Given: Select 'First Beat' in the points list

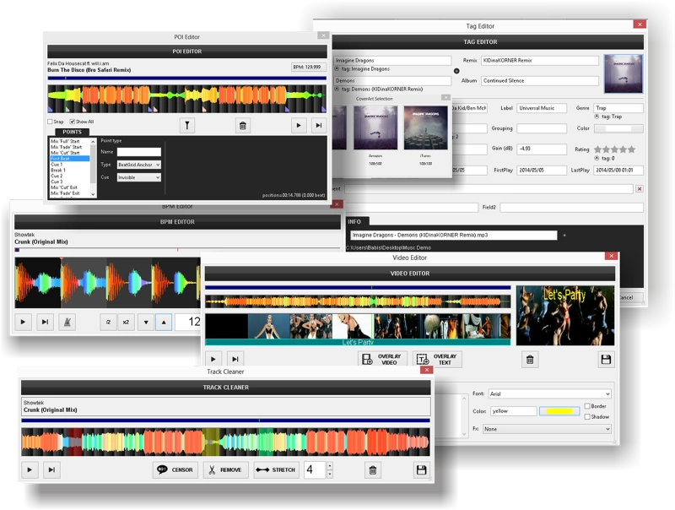Looking at the screenshot, I should coord(70,159).
